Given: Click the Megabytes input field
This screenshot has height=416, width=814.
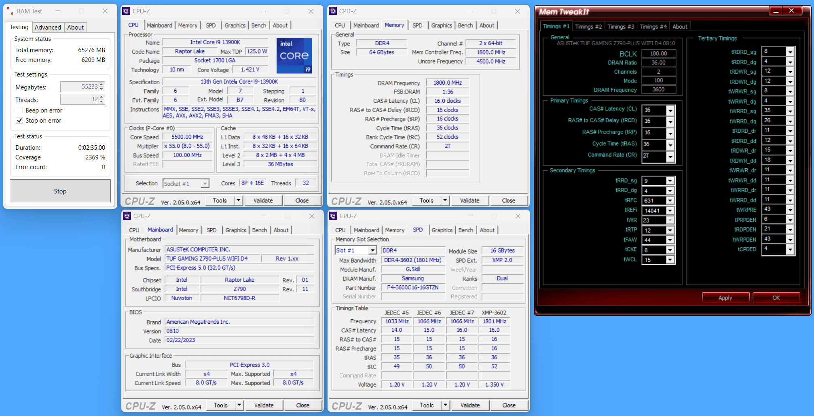Looking at the screenshot, I should 80,87.
